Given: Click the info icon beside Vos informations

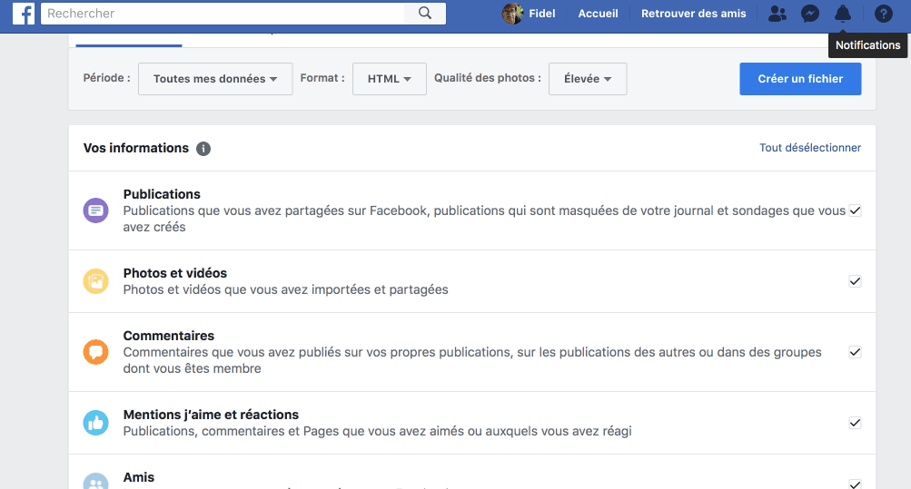Looking at the screenshot, I should (203, 149).
